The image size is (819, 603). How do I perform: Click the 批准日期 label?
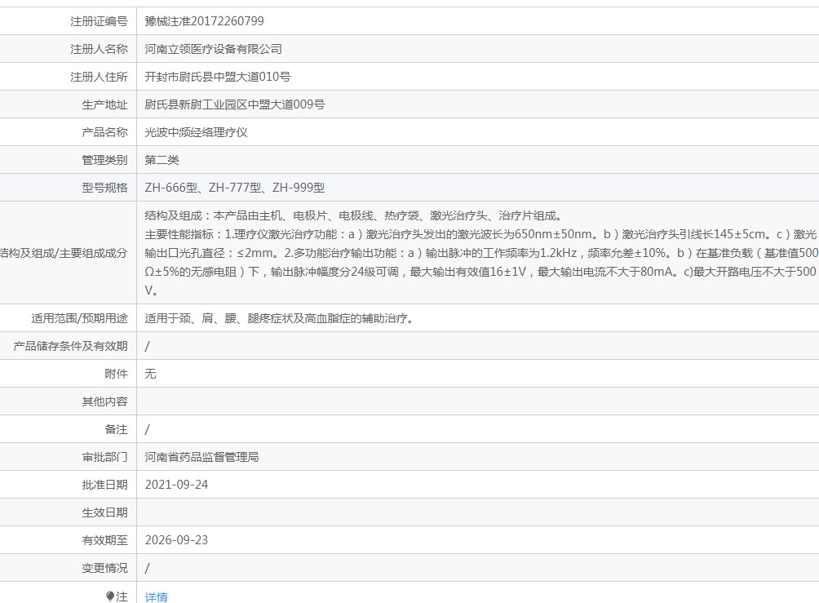pyautogui.click(x=104, y=485)
